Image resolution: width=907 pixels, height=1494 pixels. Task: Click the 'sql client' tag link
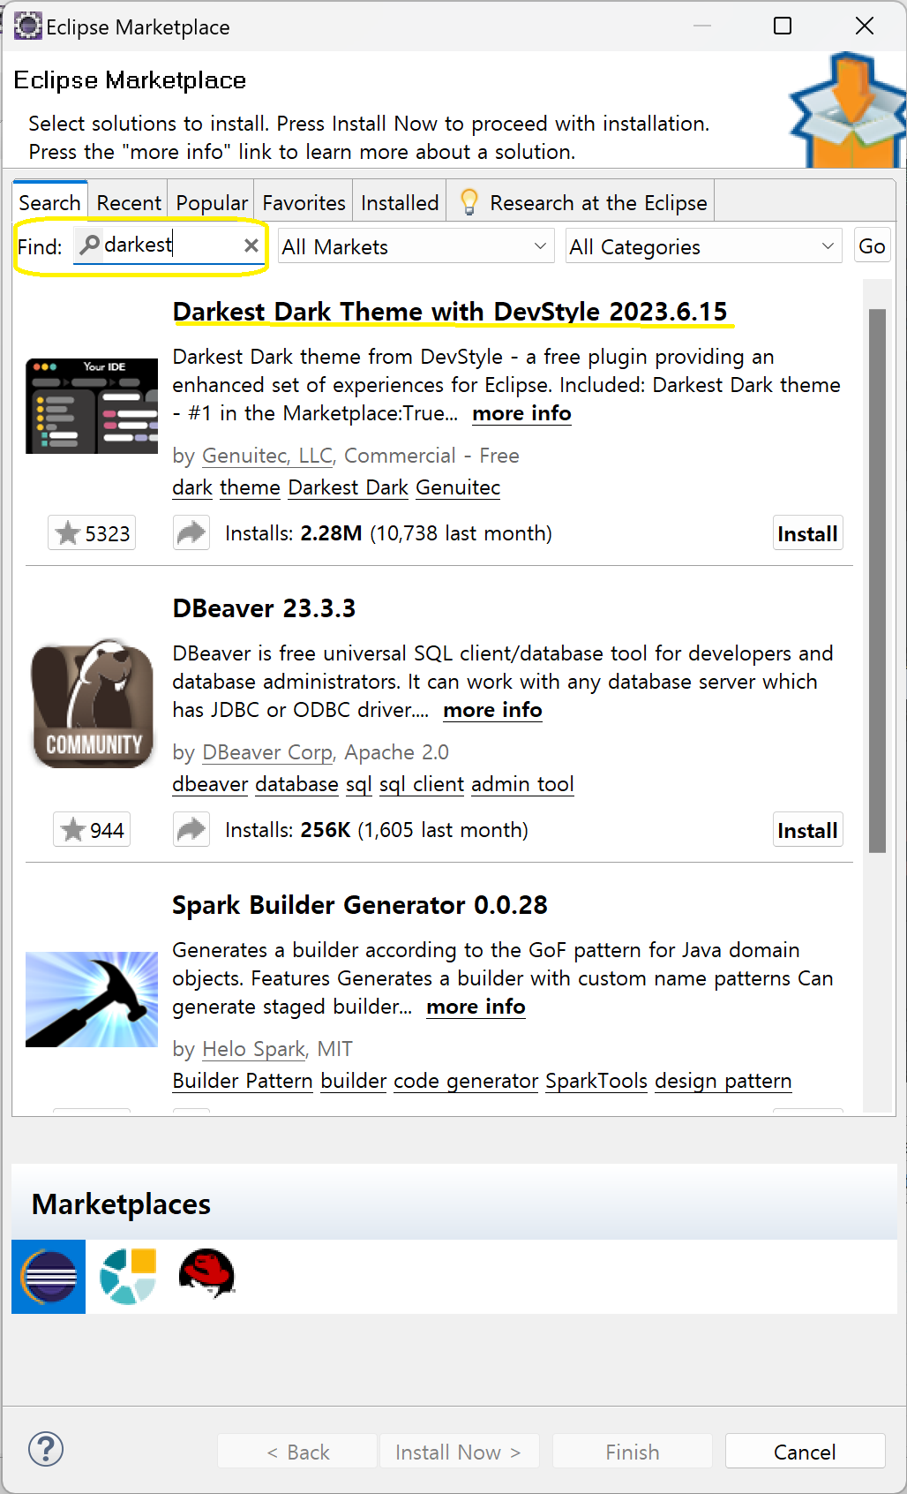[x=422, y=784]
